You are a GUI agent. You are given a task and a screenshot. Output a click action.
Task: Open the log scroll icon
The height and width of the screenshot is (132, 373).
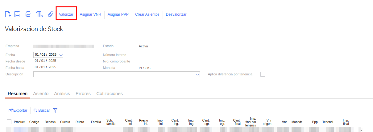coord(39,14)
